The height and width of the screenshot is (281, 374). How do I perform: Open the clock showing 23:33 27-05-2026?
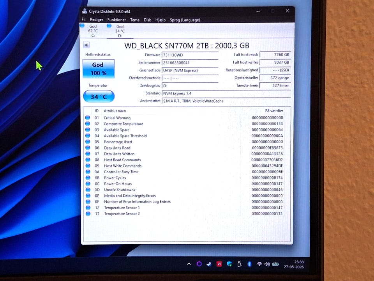pos(294,264)
